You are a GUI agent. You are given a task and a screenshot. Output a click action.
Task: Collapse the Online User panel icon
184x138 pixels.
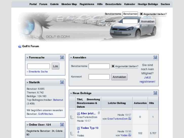coord(62,125)
